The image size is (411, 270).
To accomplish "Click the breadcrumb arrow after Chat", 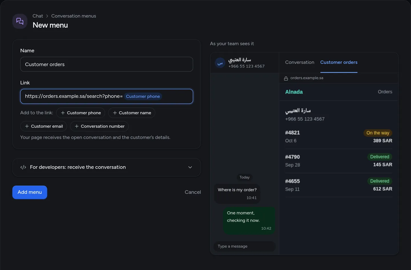I will 47,16.
